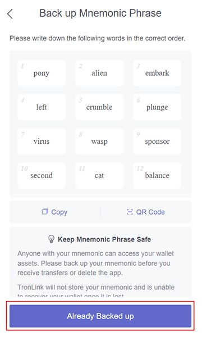
Task: Select word 5 "crumble" tile
Action: (x=99, y=107)
